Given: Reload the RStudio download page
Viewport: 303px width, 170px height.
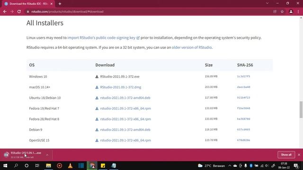Looking at the screenshot, I should click(19, 11).
